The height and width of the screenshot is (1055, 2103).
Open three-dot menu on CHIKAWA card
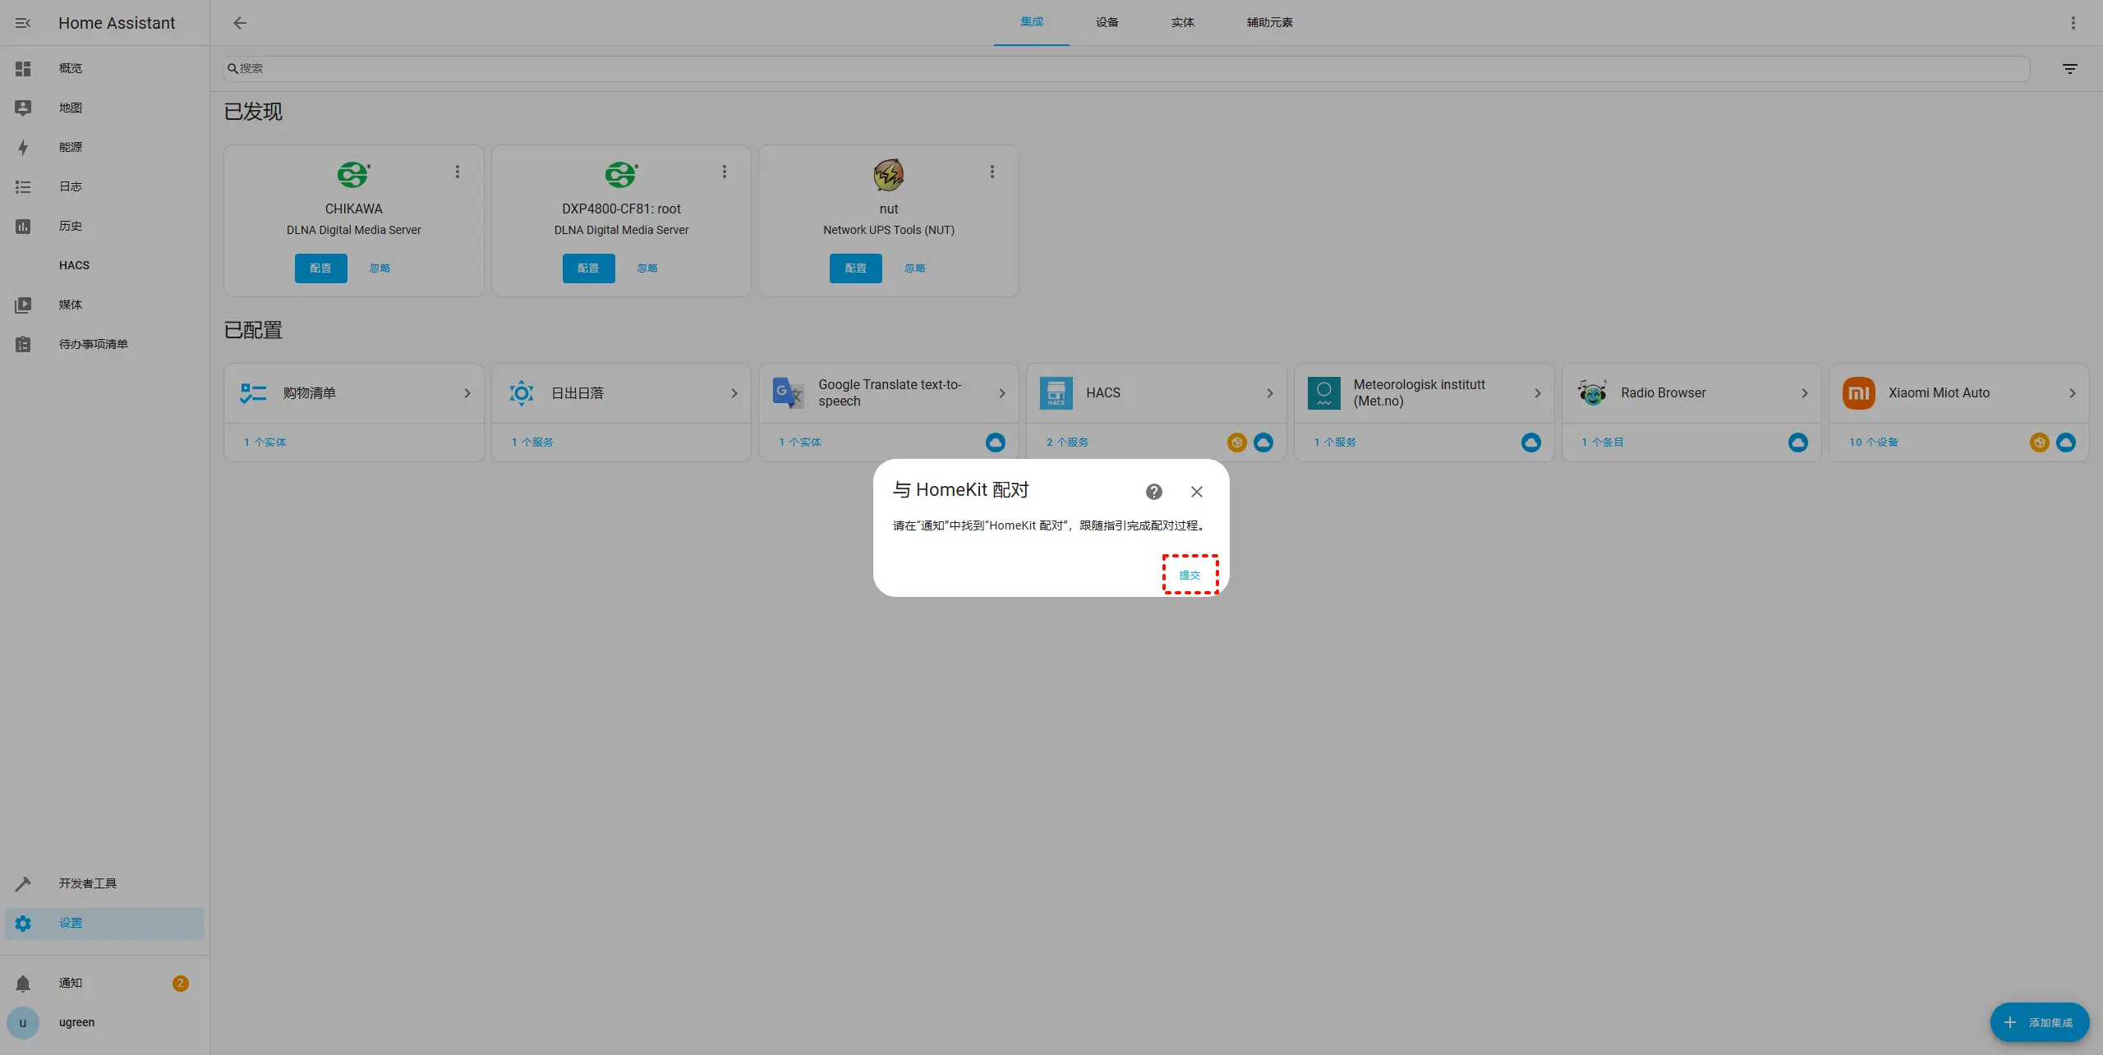(458, 172)
